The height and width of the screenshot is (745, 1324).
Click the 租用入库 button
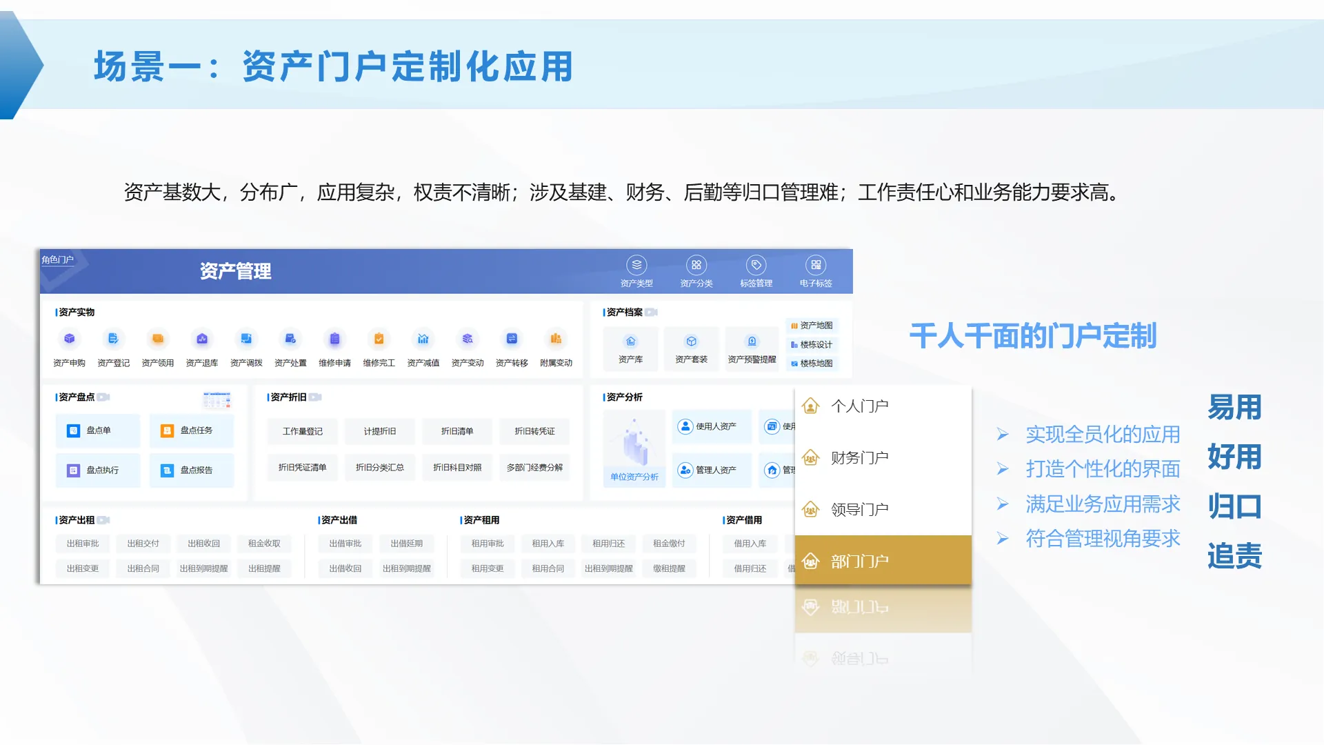[548, 544]
